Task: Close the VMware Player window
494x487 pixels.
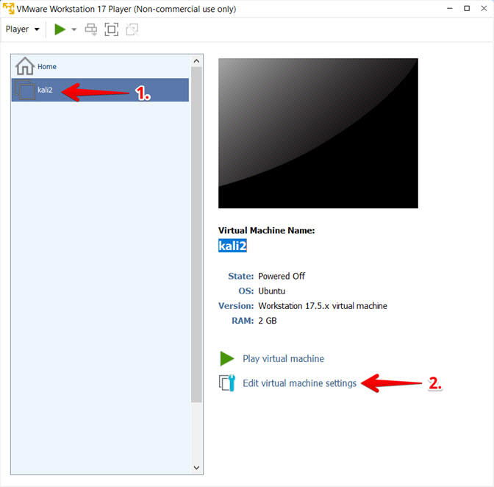Action: tap(484, 9)
